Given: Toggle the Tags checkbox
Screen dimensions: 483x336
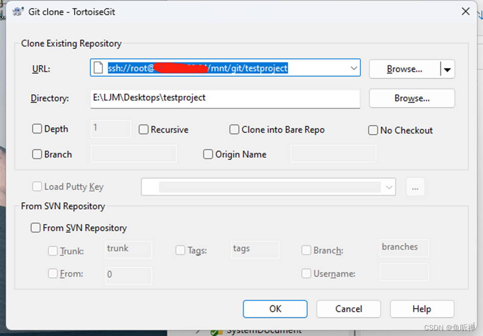Looking at the screenshot, I should coord(180,250).
